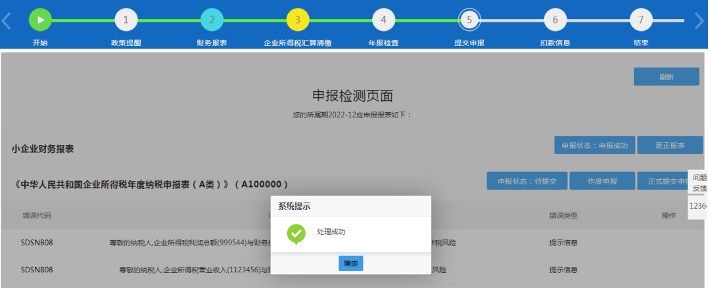Click the green checkmark success icon
The width and height of the screenshot is (710, 288).
click(x=296, y=234)
